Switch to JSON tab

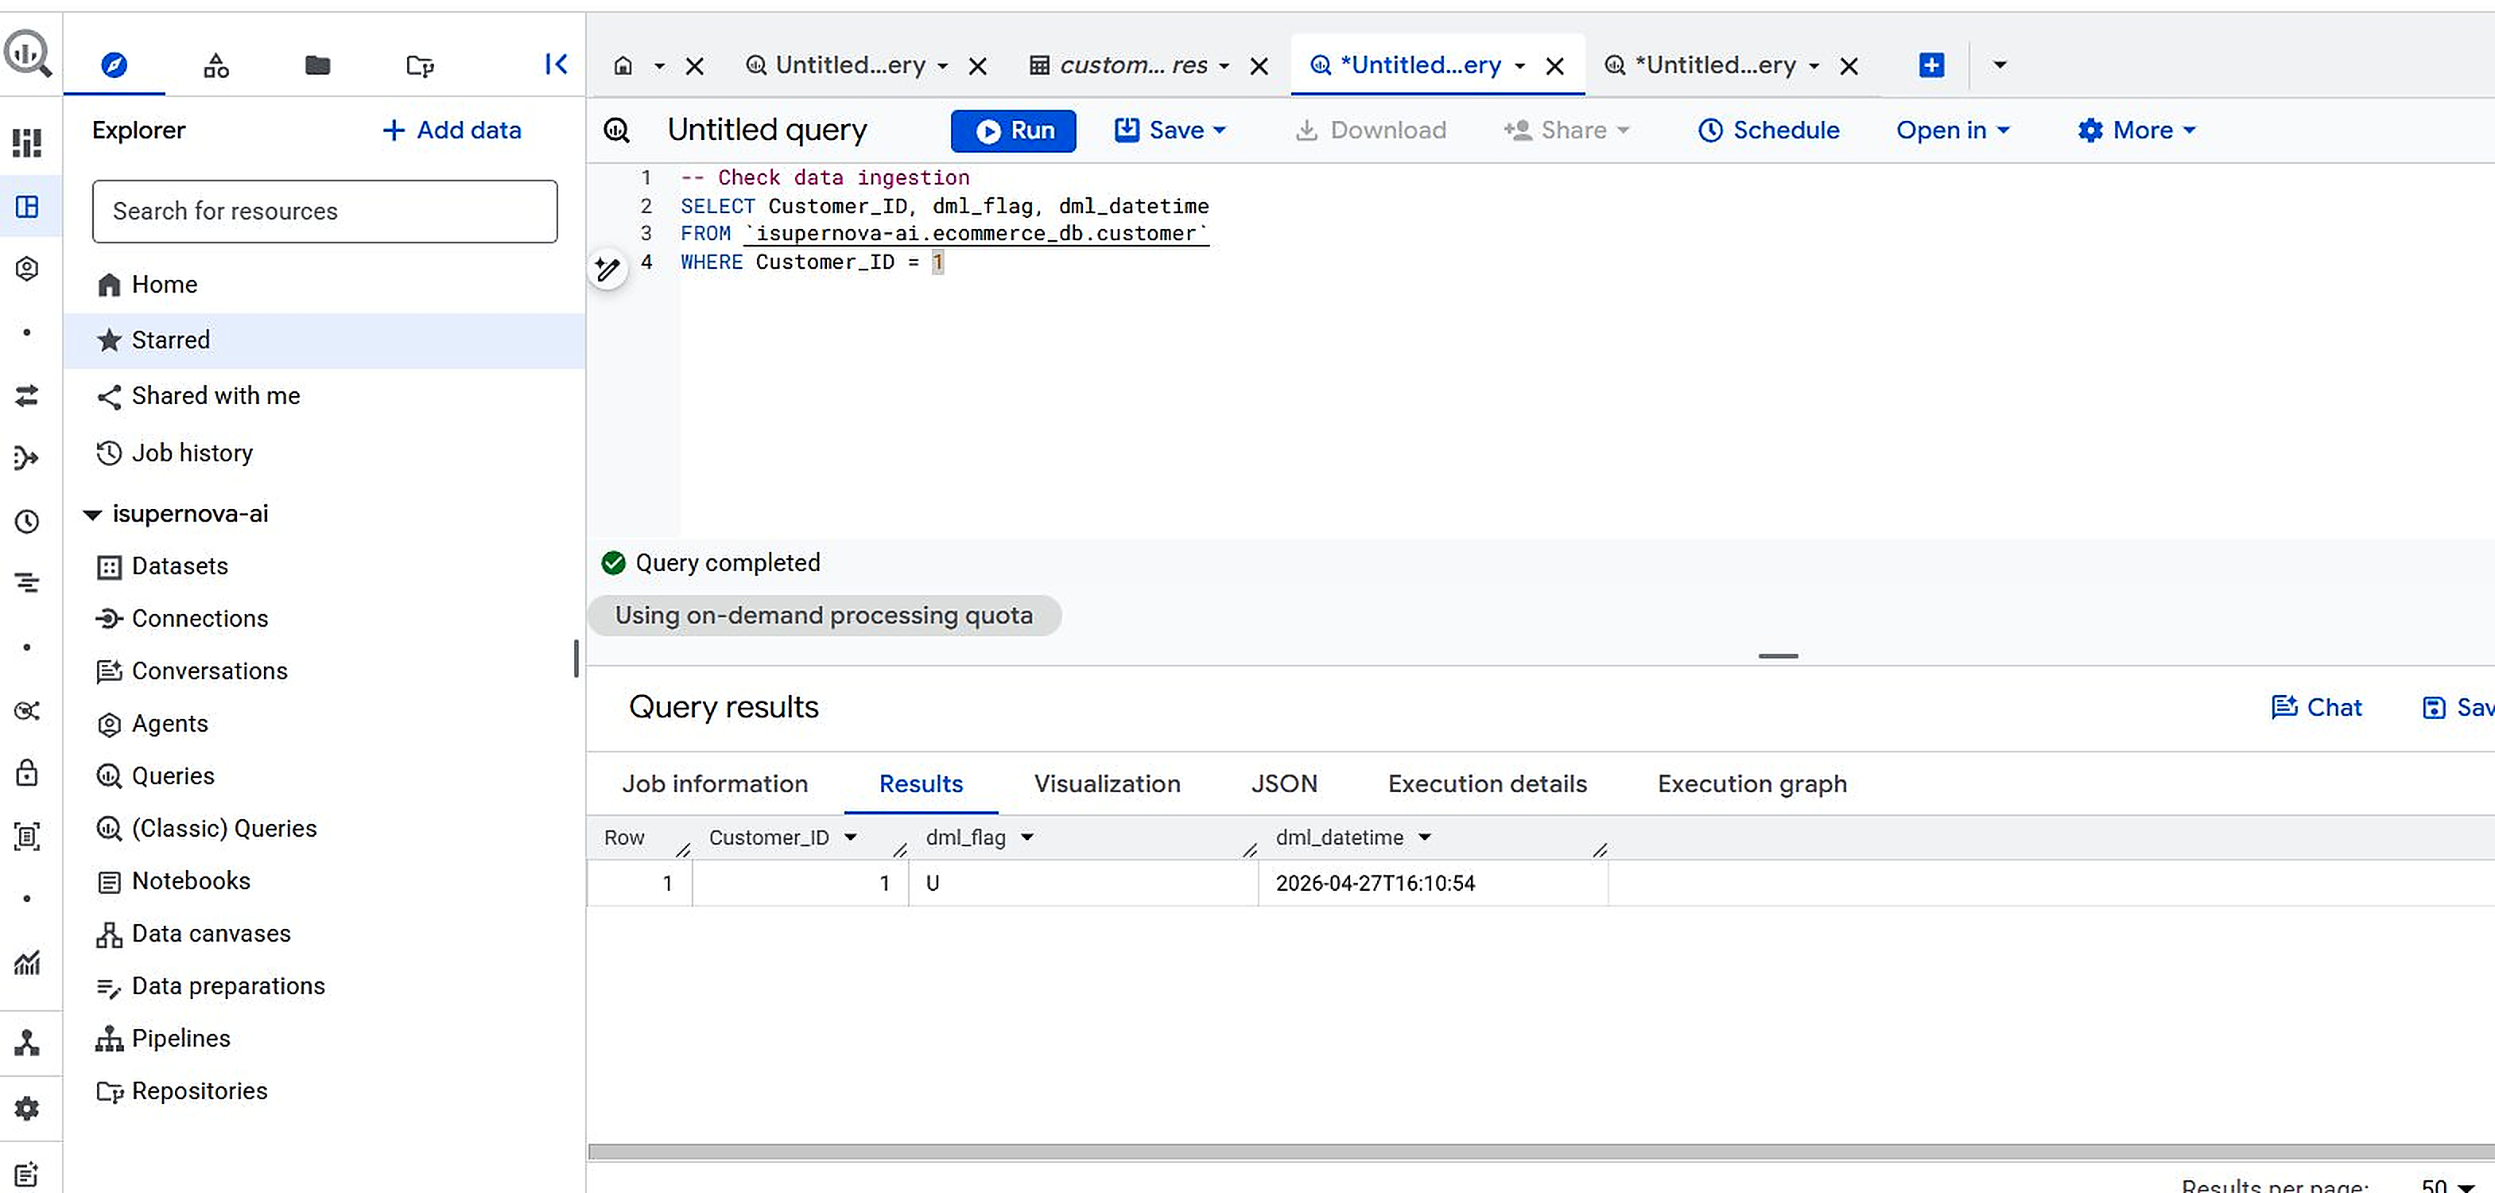coord(1283,783)
